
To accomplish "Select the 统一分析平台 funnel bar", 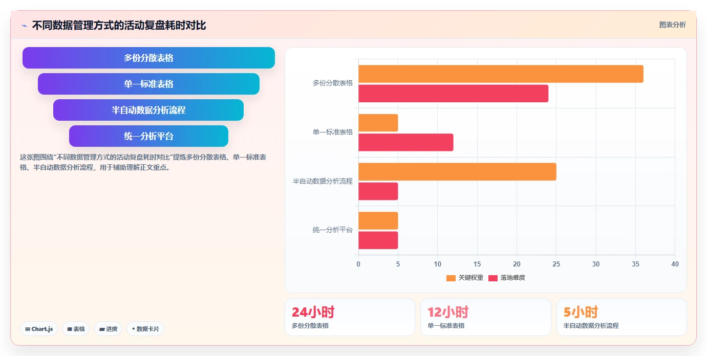I will point(148,136).
